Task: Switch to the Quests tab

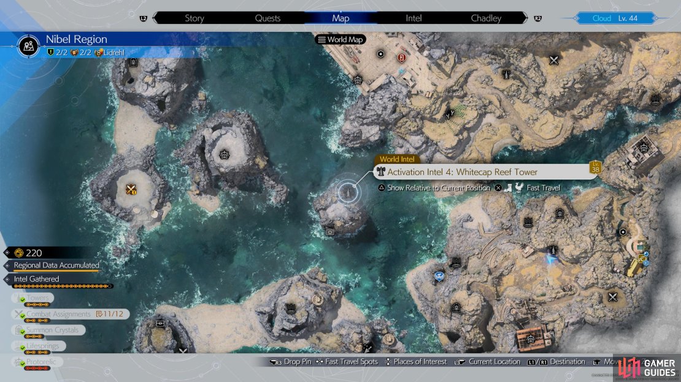Action: 267,18
